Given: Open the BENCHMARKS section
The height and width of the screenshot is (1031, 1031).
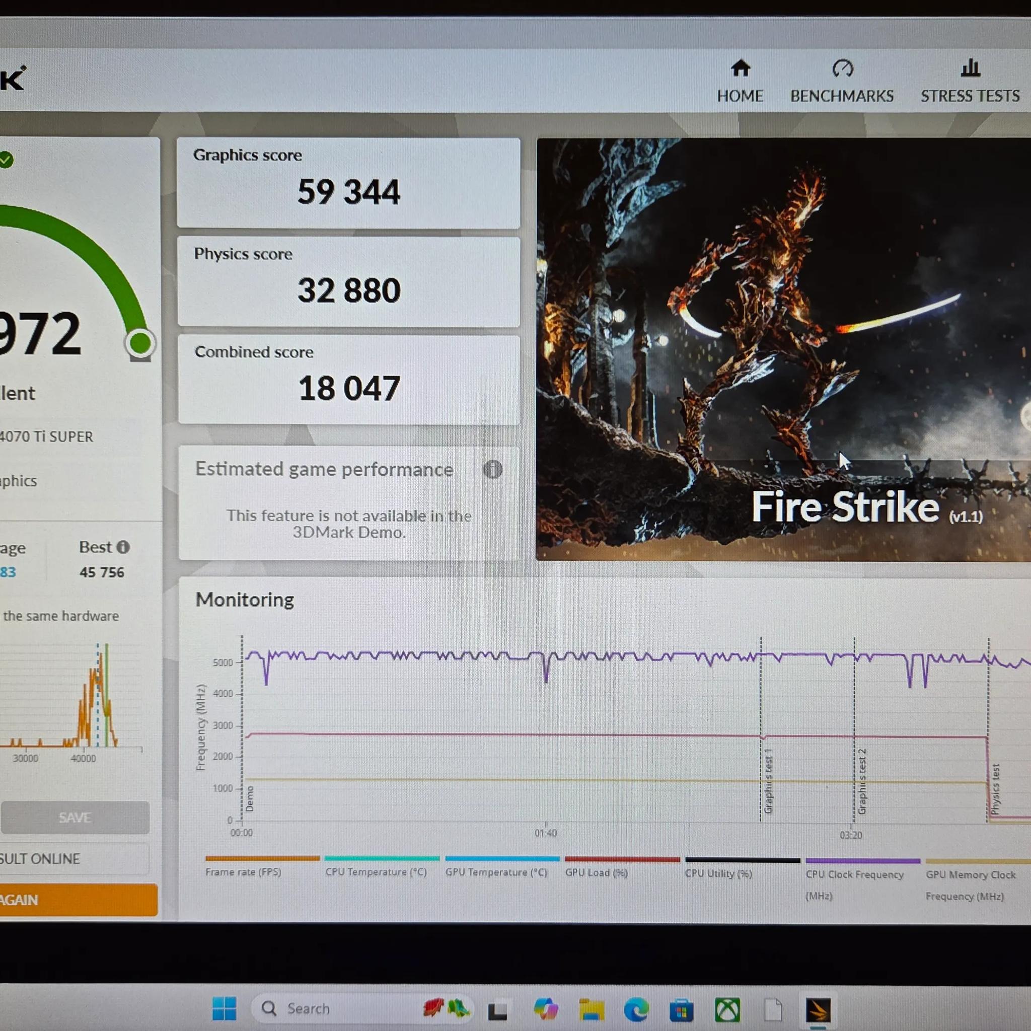Looking at the screenshot, I should (x=842, y=81).
